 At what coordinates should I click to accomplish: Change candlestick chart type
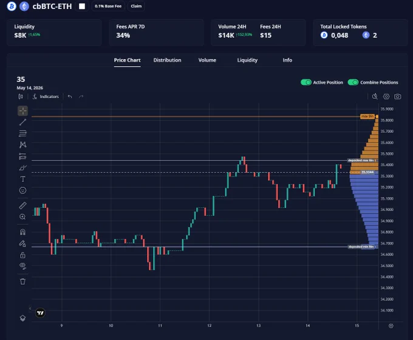point(21,97)
